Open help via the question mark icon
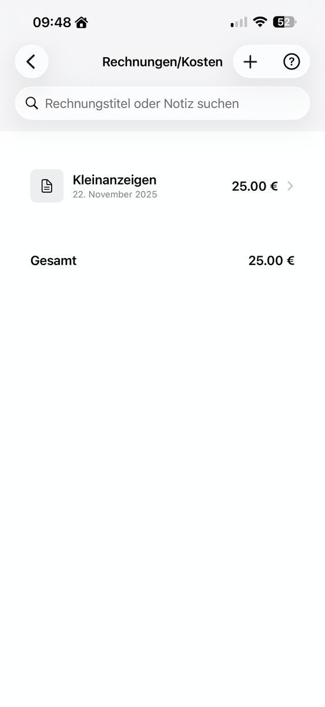Screen dimensions: 325x707 pyautogui.click(x=292, y=61)
